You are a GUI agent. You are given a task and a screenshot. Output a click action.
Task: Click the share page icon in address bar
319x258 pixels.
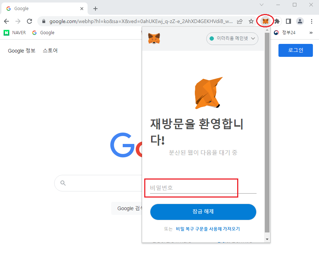[240, 21]
